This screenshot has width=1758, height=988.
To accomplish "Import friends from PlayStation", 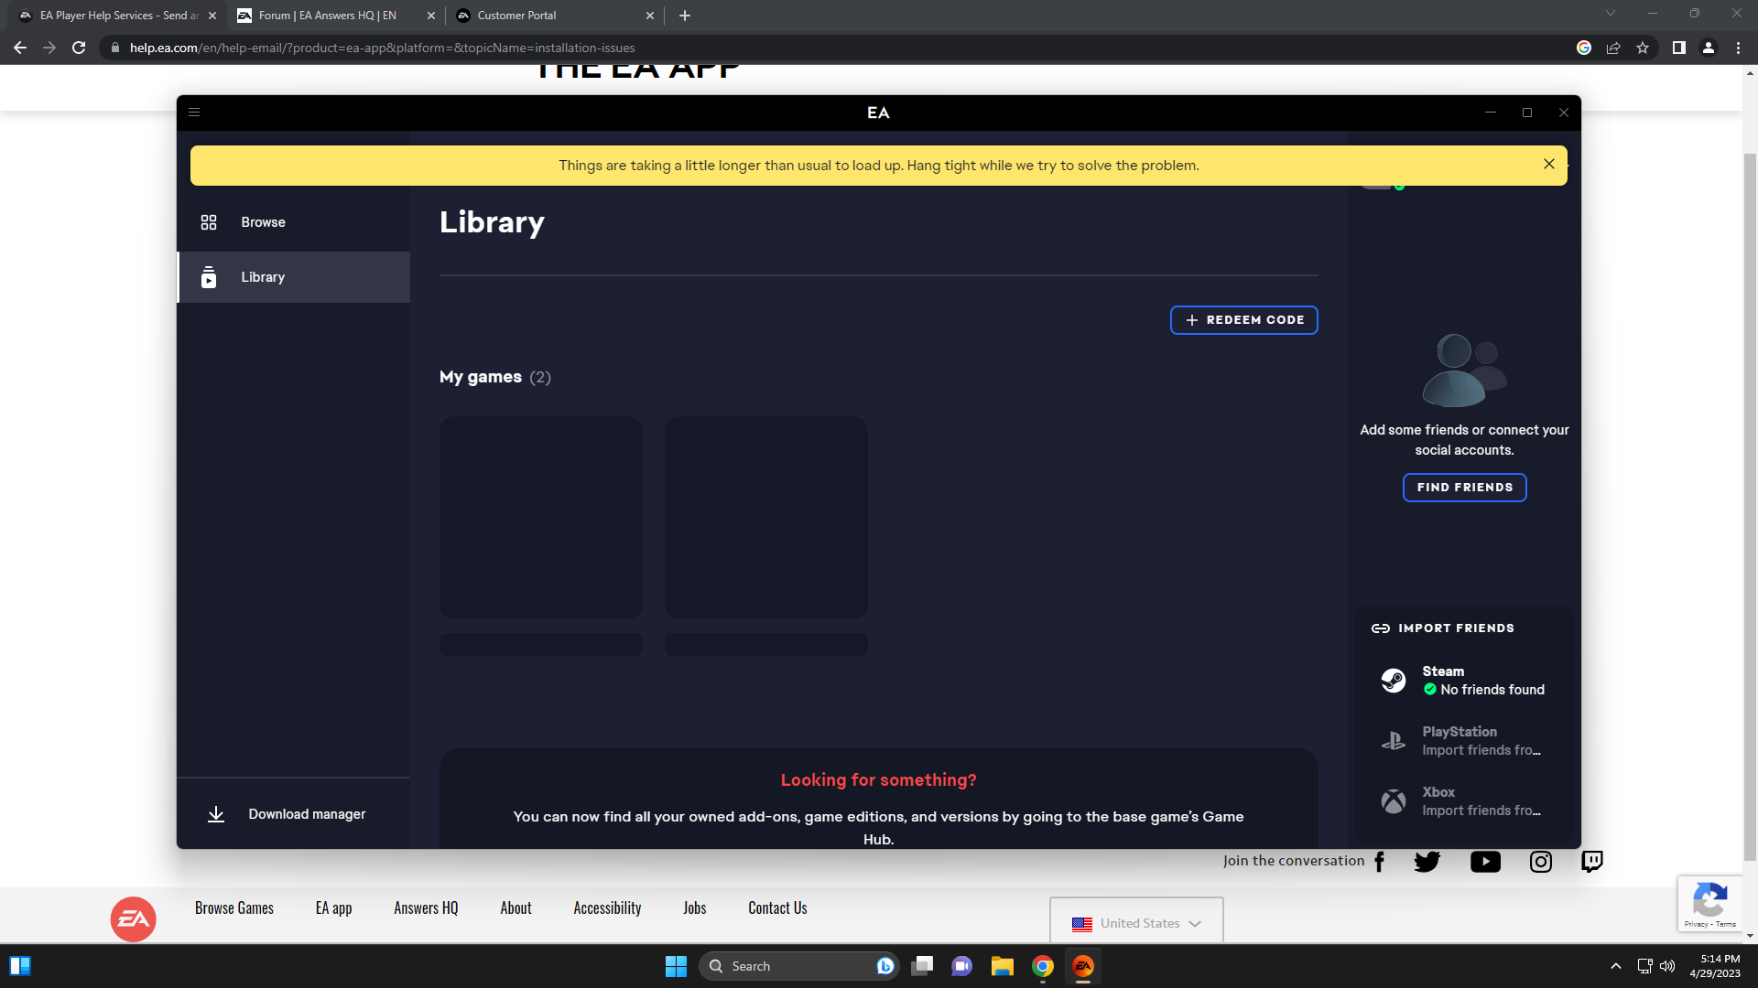I will (1463, 741).
